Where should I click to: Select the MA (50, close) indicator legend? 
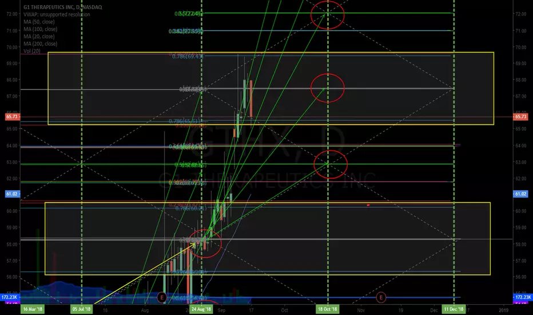(x=39, y=22)
